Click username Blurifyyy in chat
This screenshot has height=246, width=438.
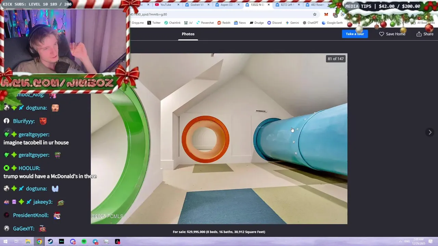(x=24, y=121)
